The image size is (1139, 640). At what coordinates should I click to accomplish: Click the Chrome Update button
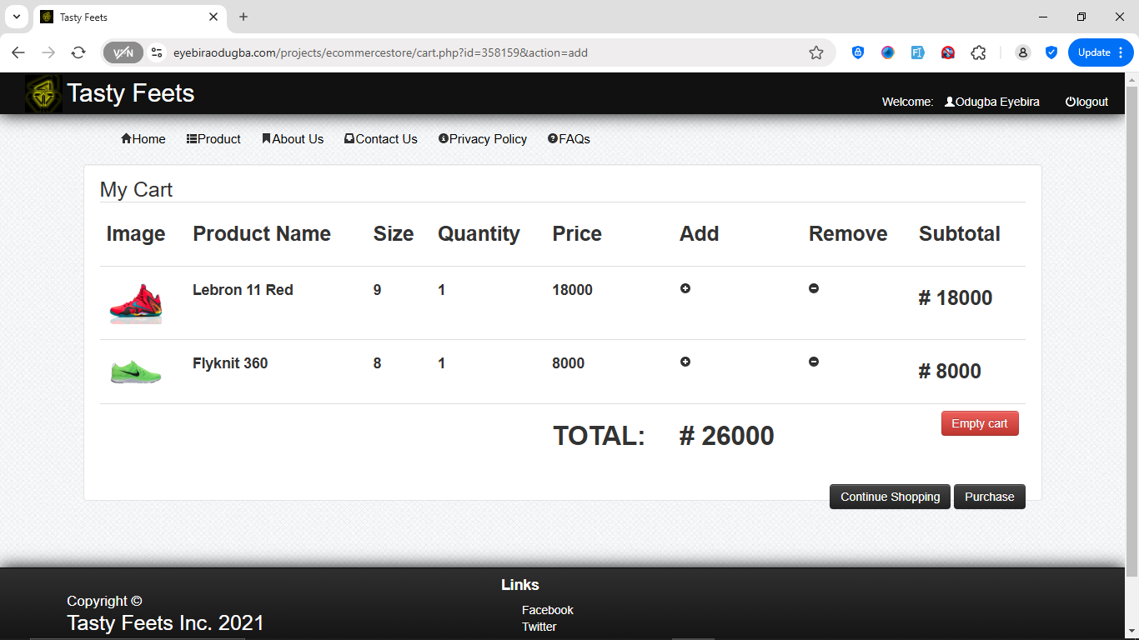(1101, 52)
